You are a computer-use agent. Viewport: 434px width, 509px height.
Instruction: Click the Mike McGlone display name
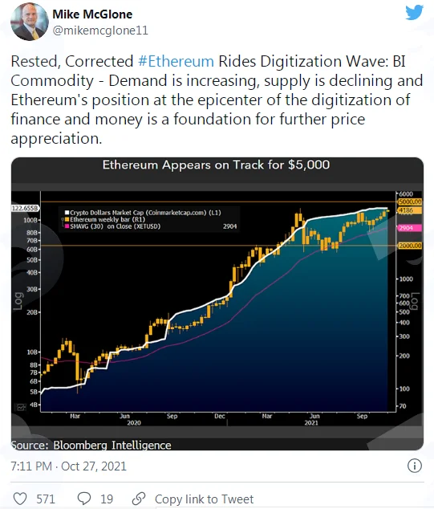92,14
